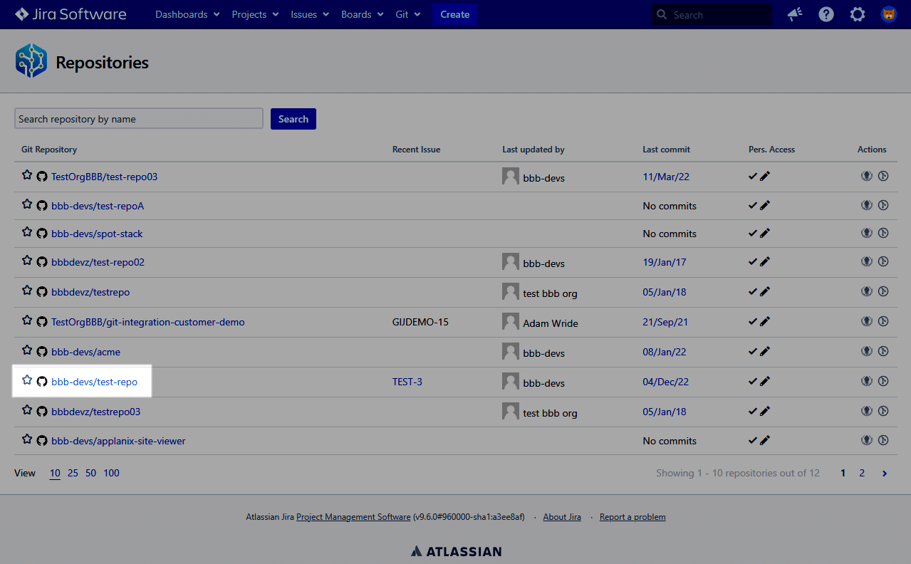Open the Issues menu in top bar
Screen dimensions: 911x564
click(x=310, y=14)
